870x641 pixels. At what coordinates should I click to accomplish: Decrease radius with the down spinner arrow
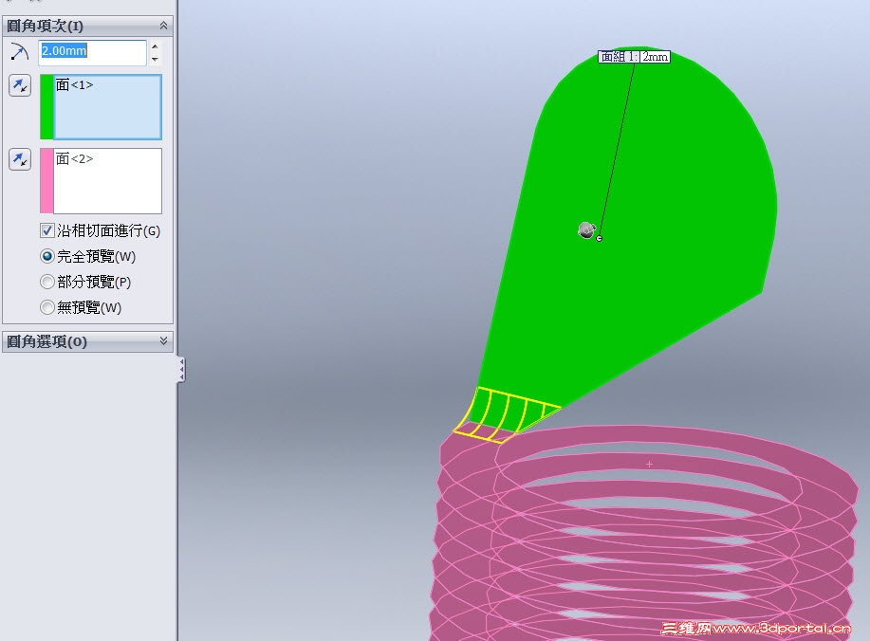point(155,59)
